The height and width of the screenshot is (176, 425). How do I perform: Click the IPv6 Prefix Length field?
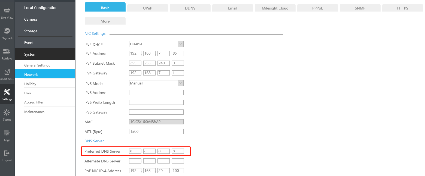pyautogui.click(x=156, y=102)
